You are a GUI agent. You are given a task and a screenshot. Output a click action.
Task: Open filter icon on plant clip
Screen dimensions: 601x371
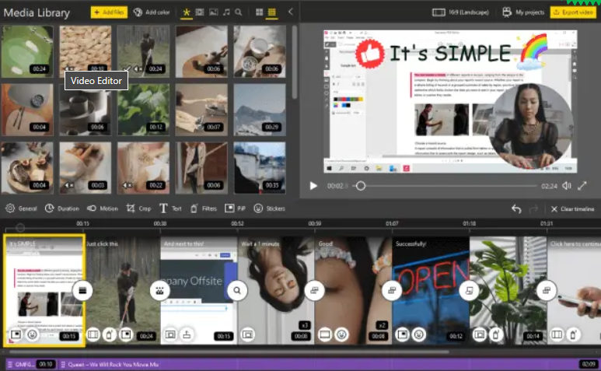pyautogui.click(x=495, y=334)
